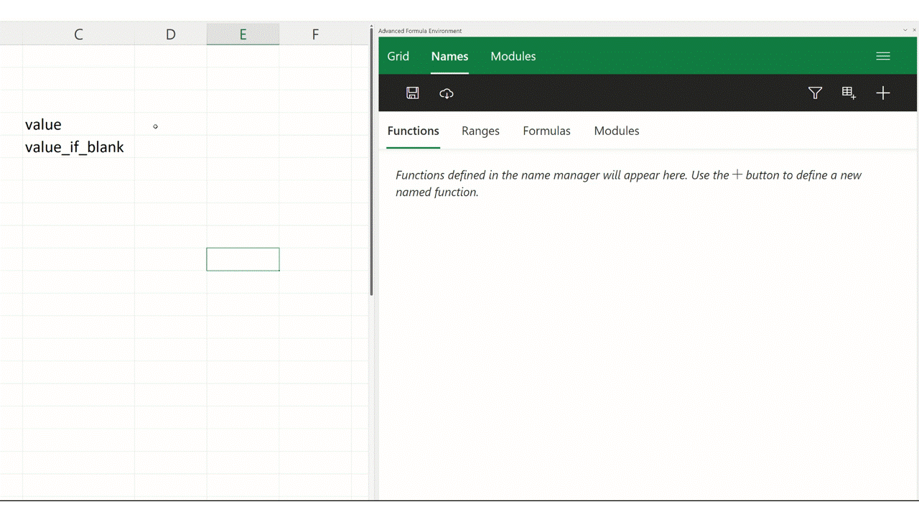Select column E header
The image size is (919, 517).
click(243, 34)
